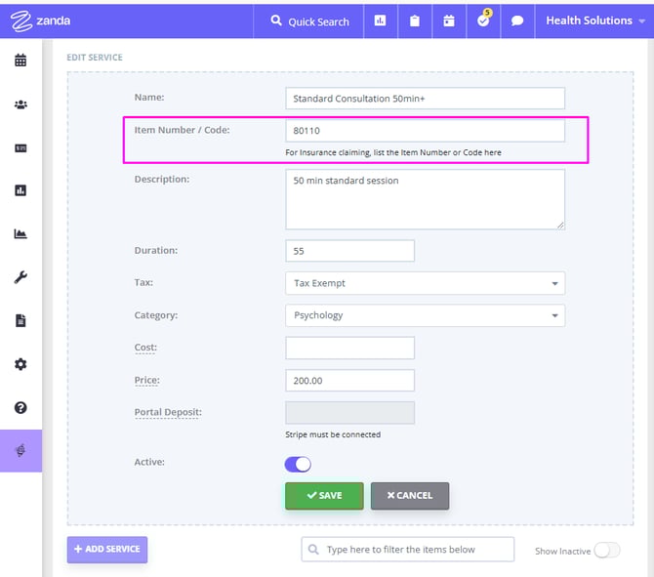Expand the Category dropdown
The image size is (654, 577).
pyautogui.click(x=425, y=315)
